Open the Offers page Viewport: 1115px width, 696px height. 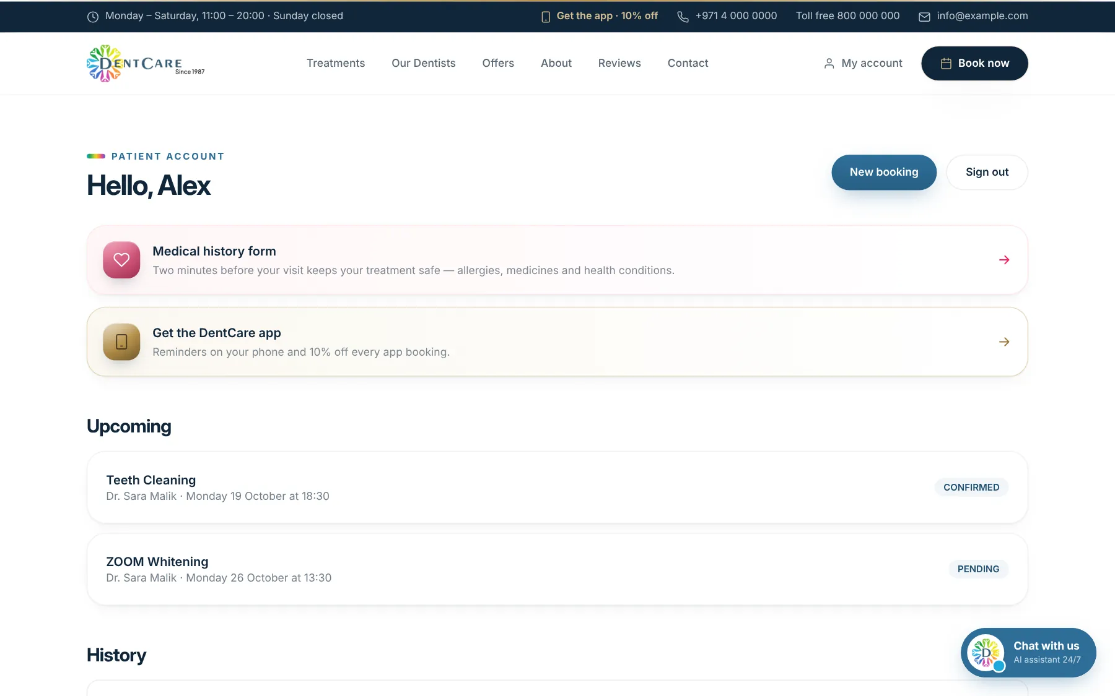[498, 63]
